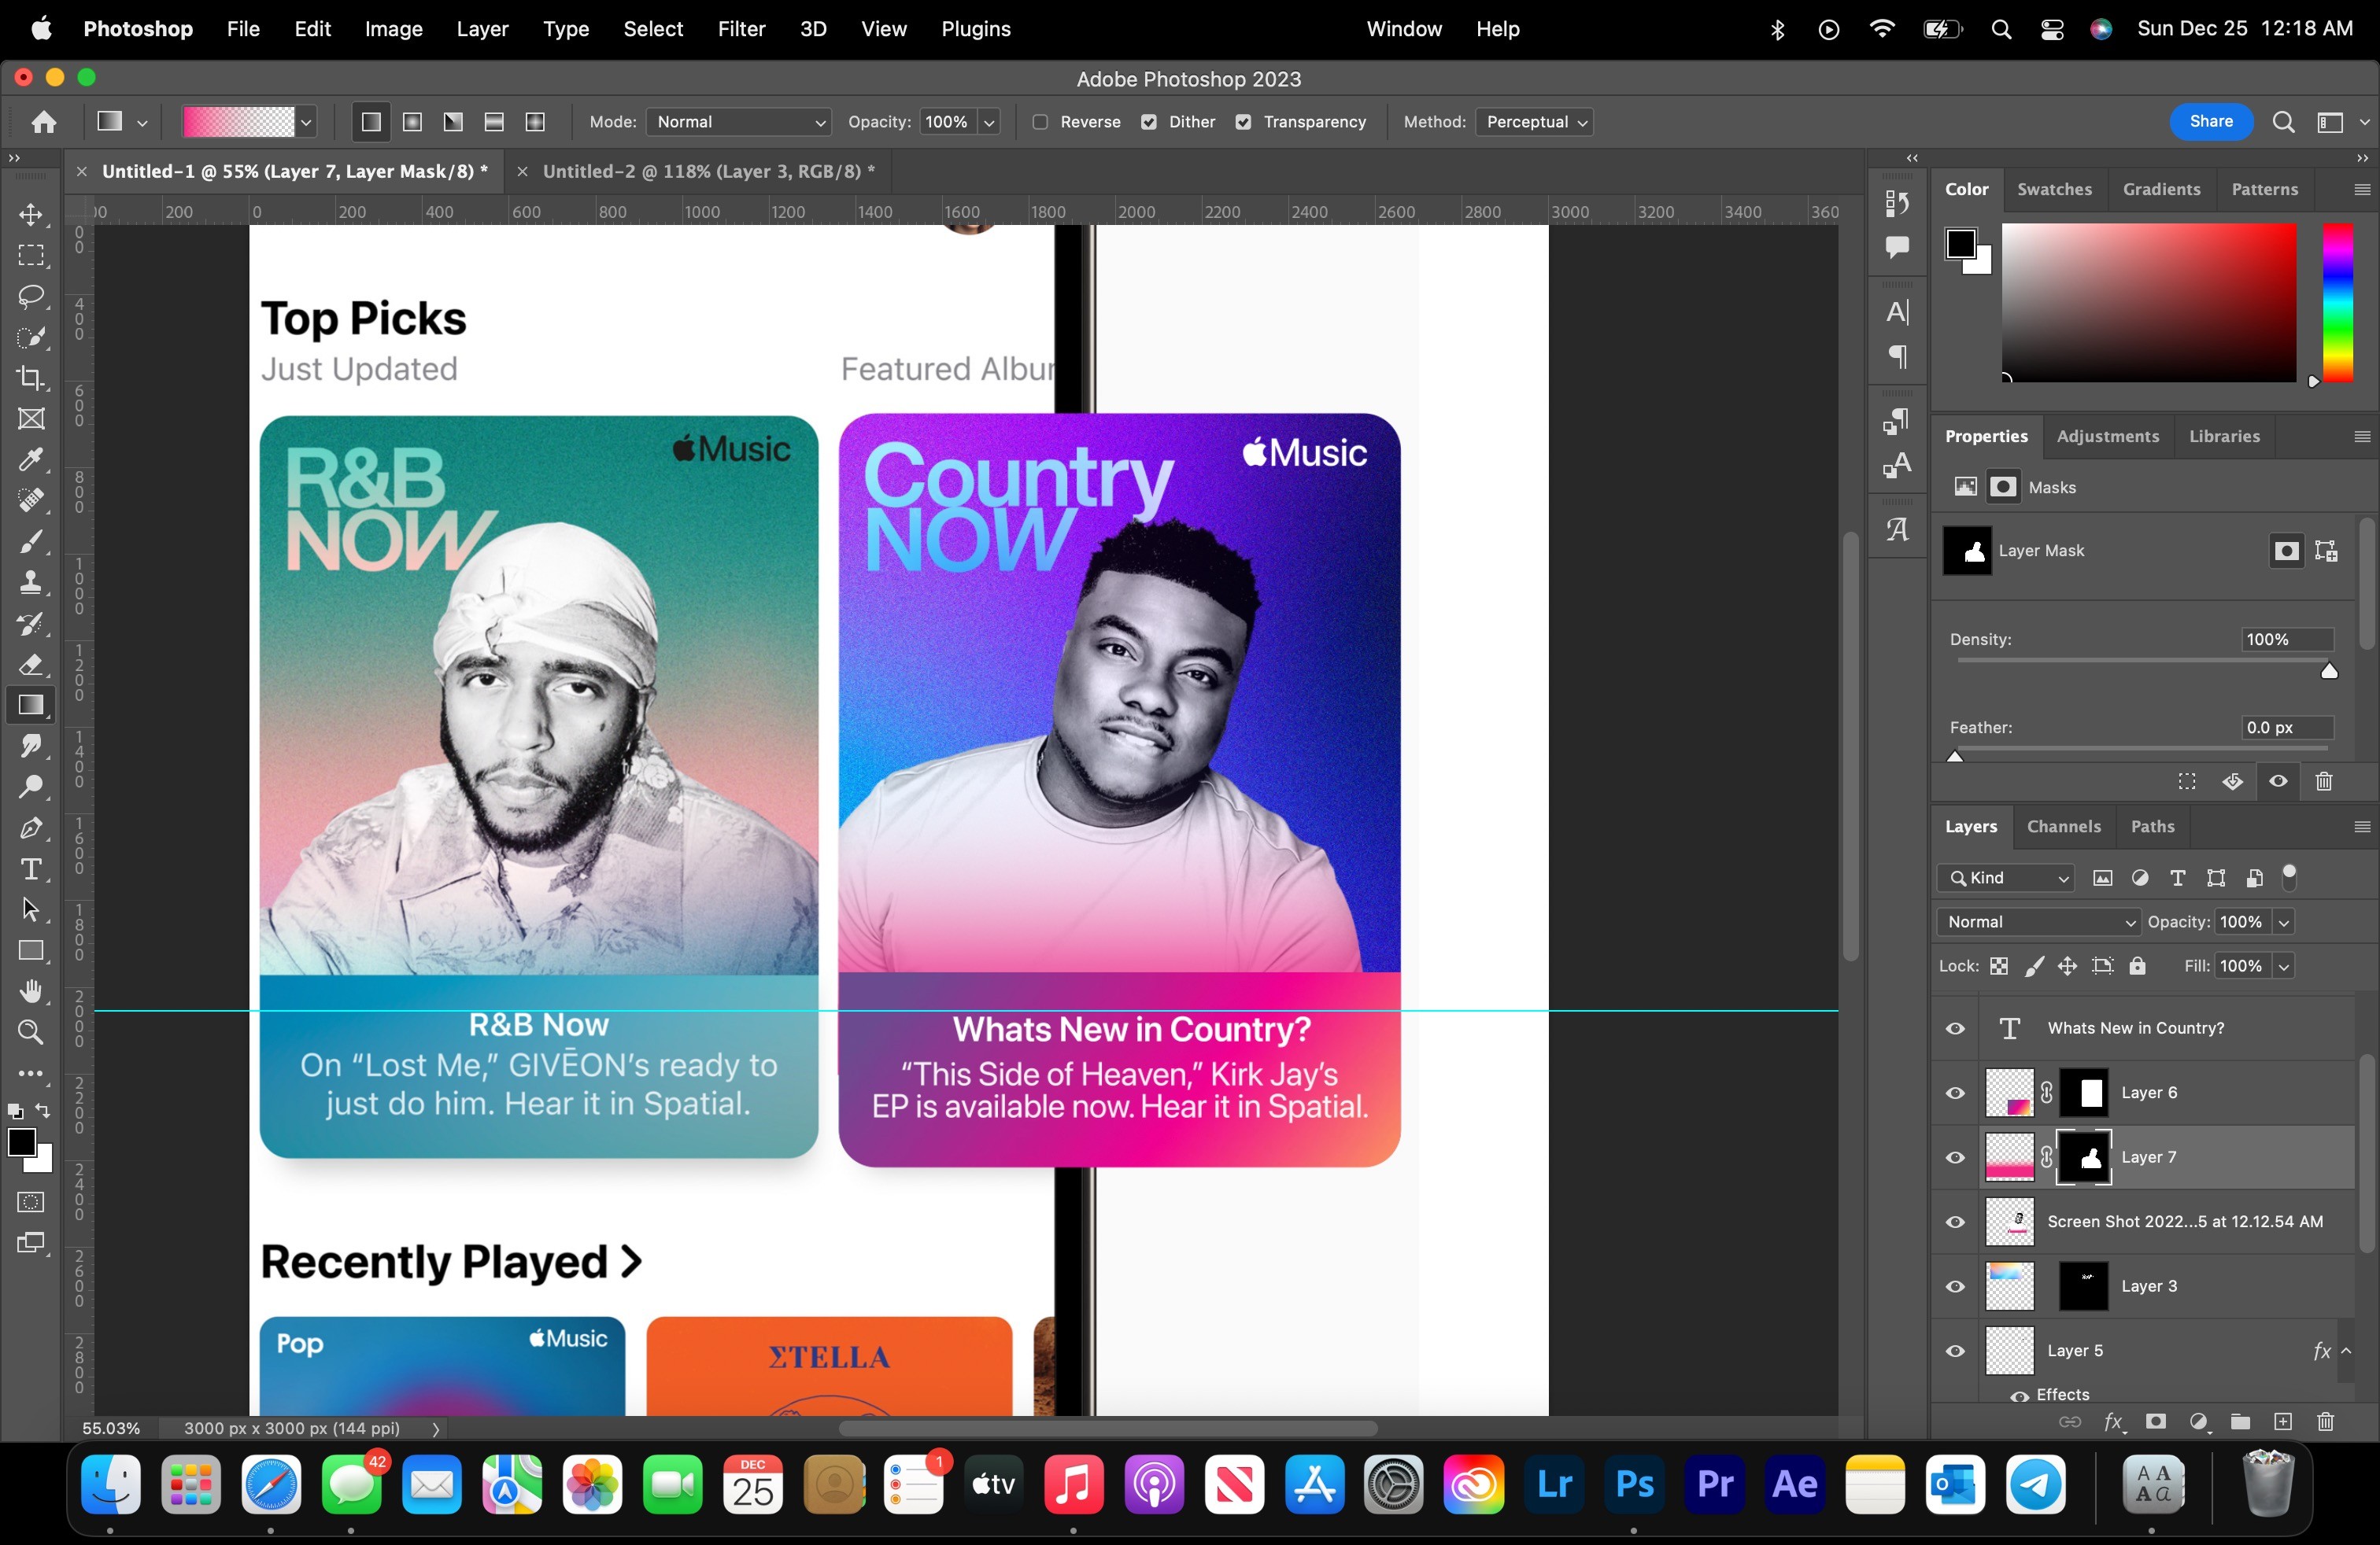This screenshot has width=2380, height=1545.
Task: Switch to the Channels tab
Action: point(2063,827)
